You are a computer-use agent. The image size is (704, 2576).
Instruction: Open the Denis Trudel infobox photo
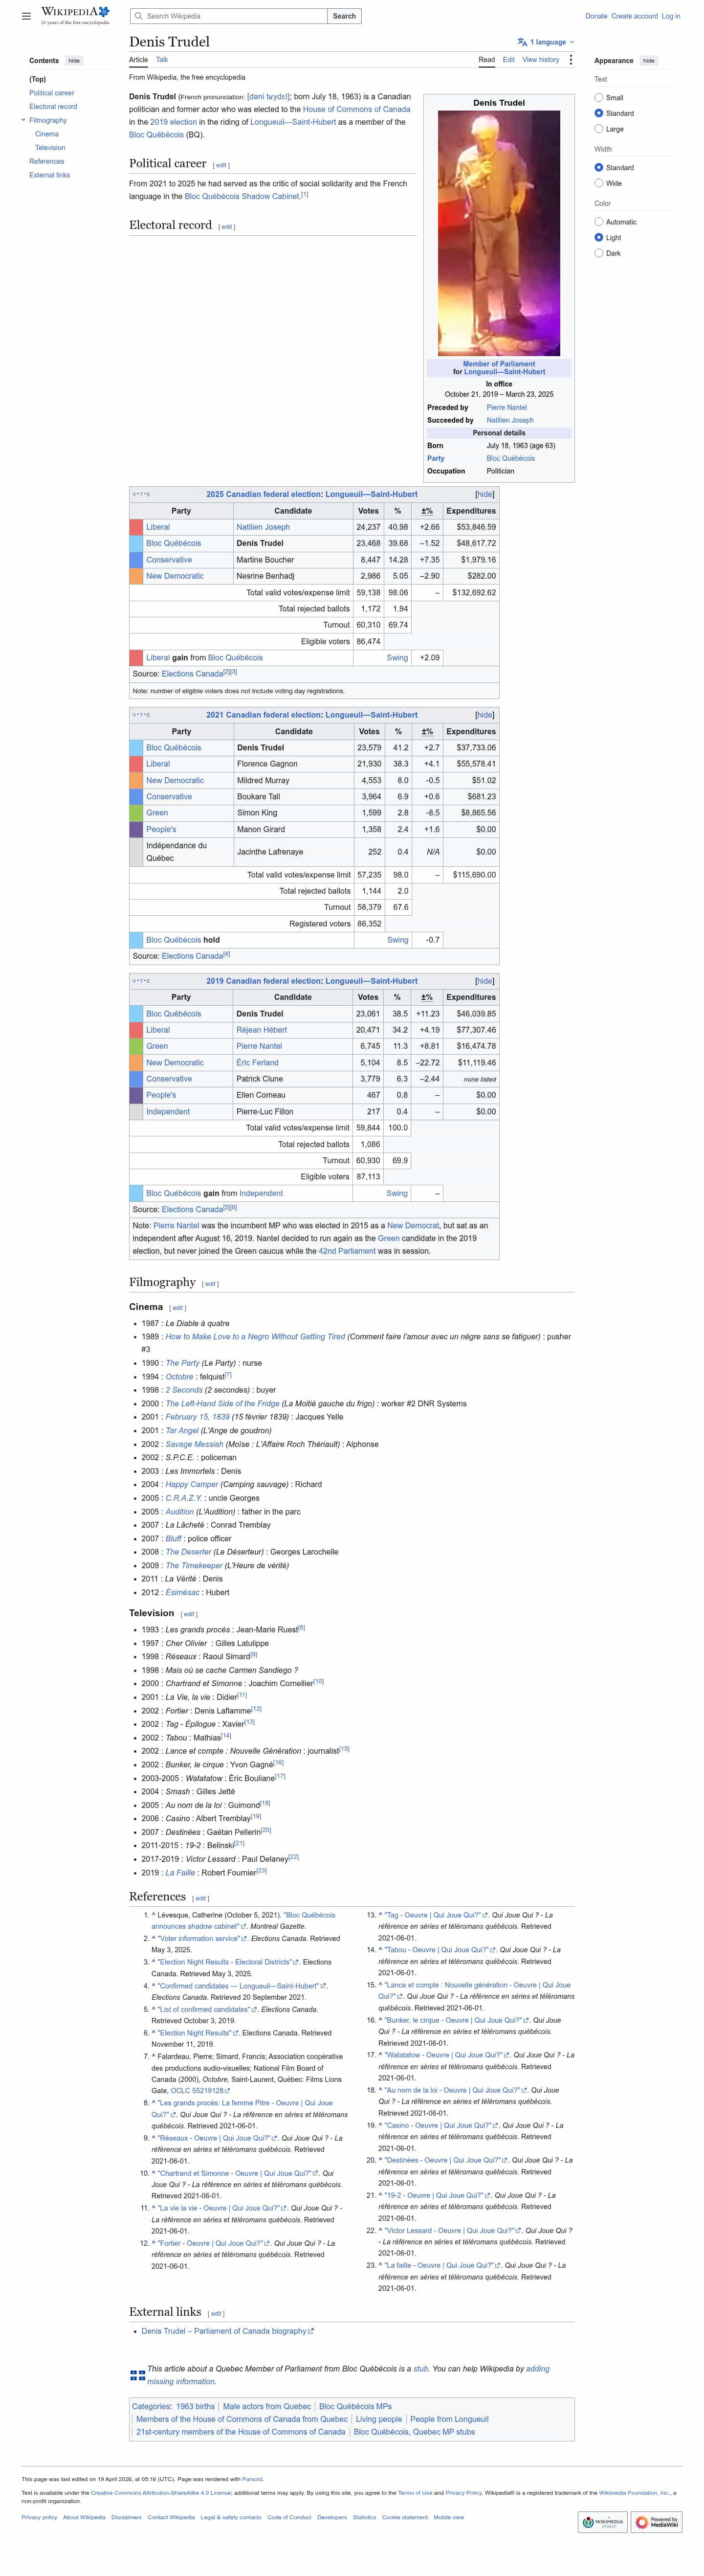499,233
